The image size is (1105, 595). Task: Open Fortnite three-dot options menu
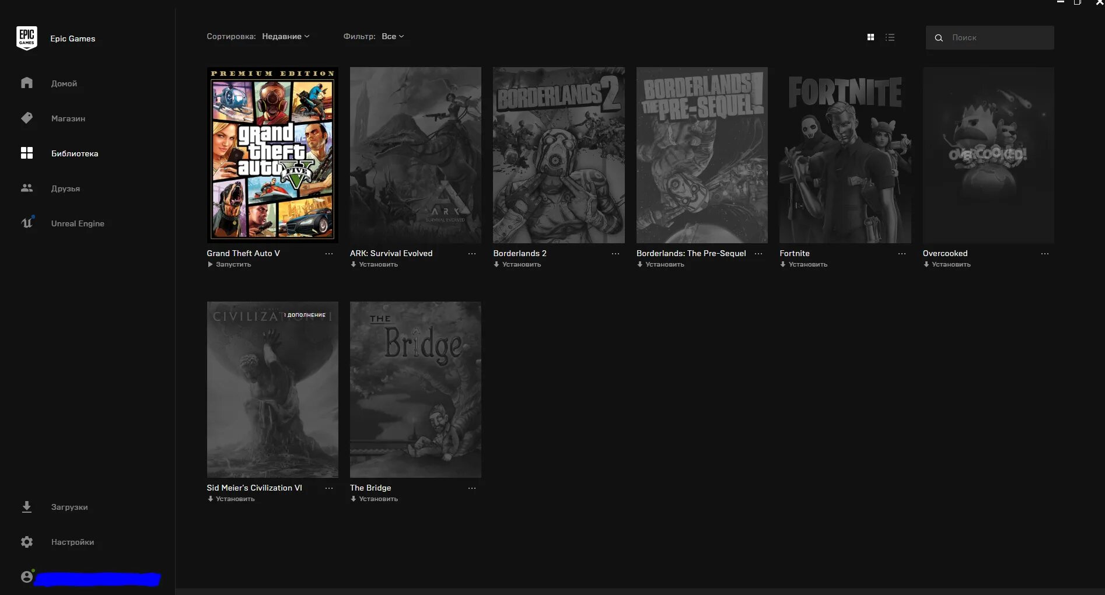pyautogui.click(x=902, y=254)
